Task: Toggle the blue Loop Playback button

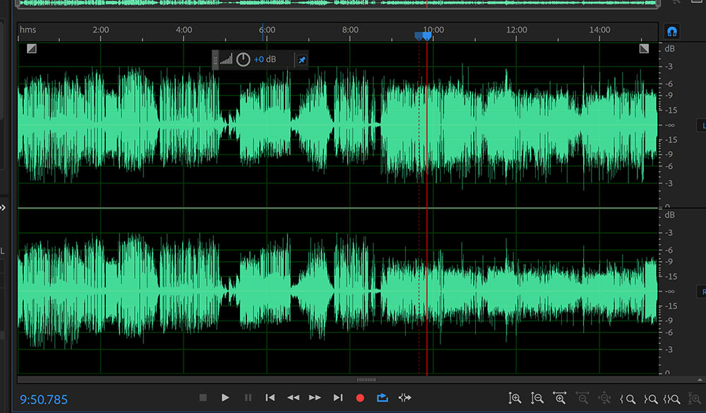Action: (382, 397)
